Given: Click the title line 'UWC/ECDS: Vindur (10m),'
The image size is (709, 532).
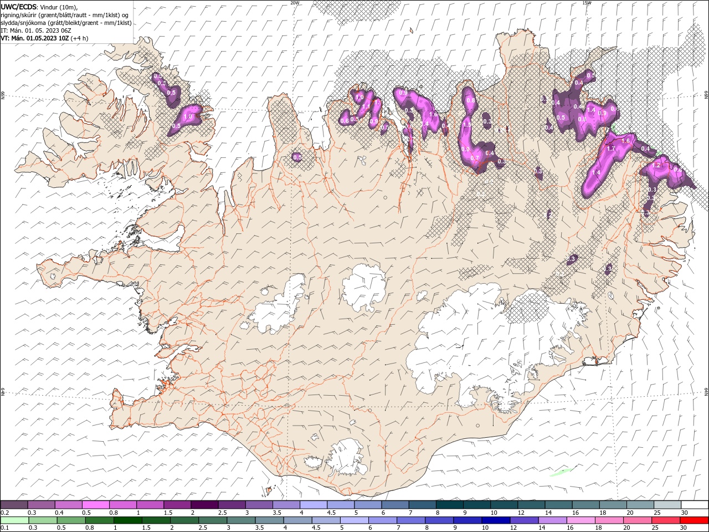Looking at the screenshot, I should click(39, 7).
